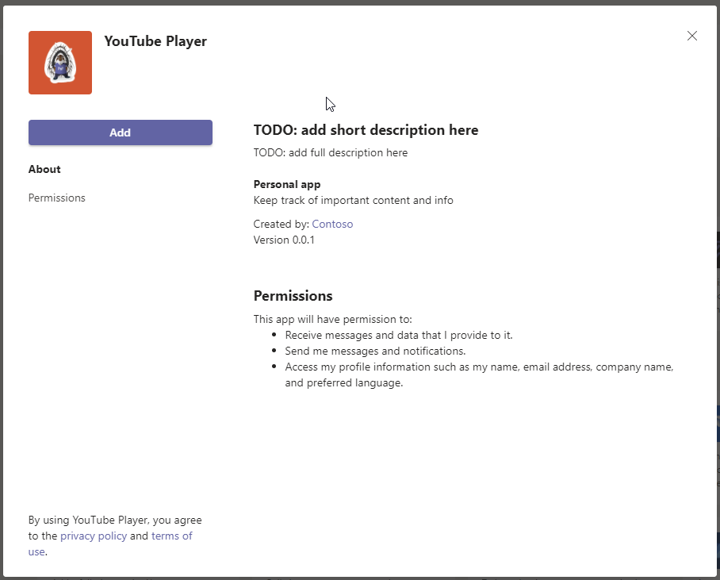The height and width of the screenshot is (580, 720).
Task: Click 'Send me messages and notifications' item
Action: (x=375, y=351)
